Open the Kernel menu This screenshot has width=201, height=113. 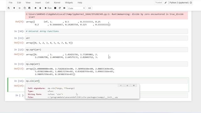57,3
